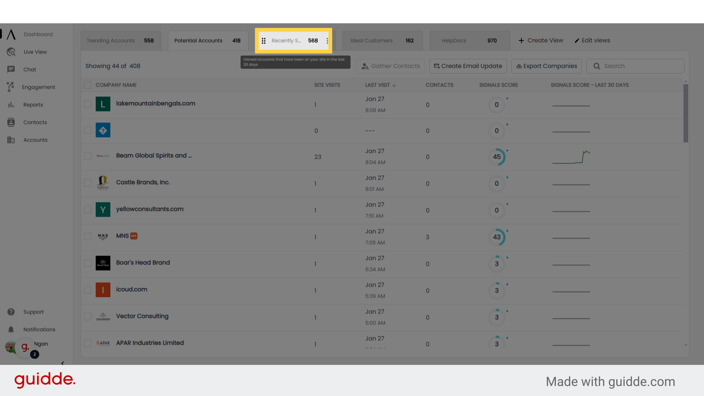Open three-dot menu on Recently S tab
704x396 pixels.
coord(327,41)
